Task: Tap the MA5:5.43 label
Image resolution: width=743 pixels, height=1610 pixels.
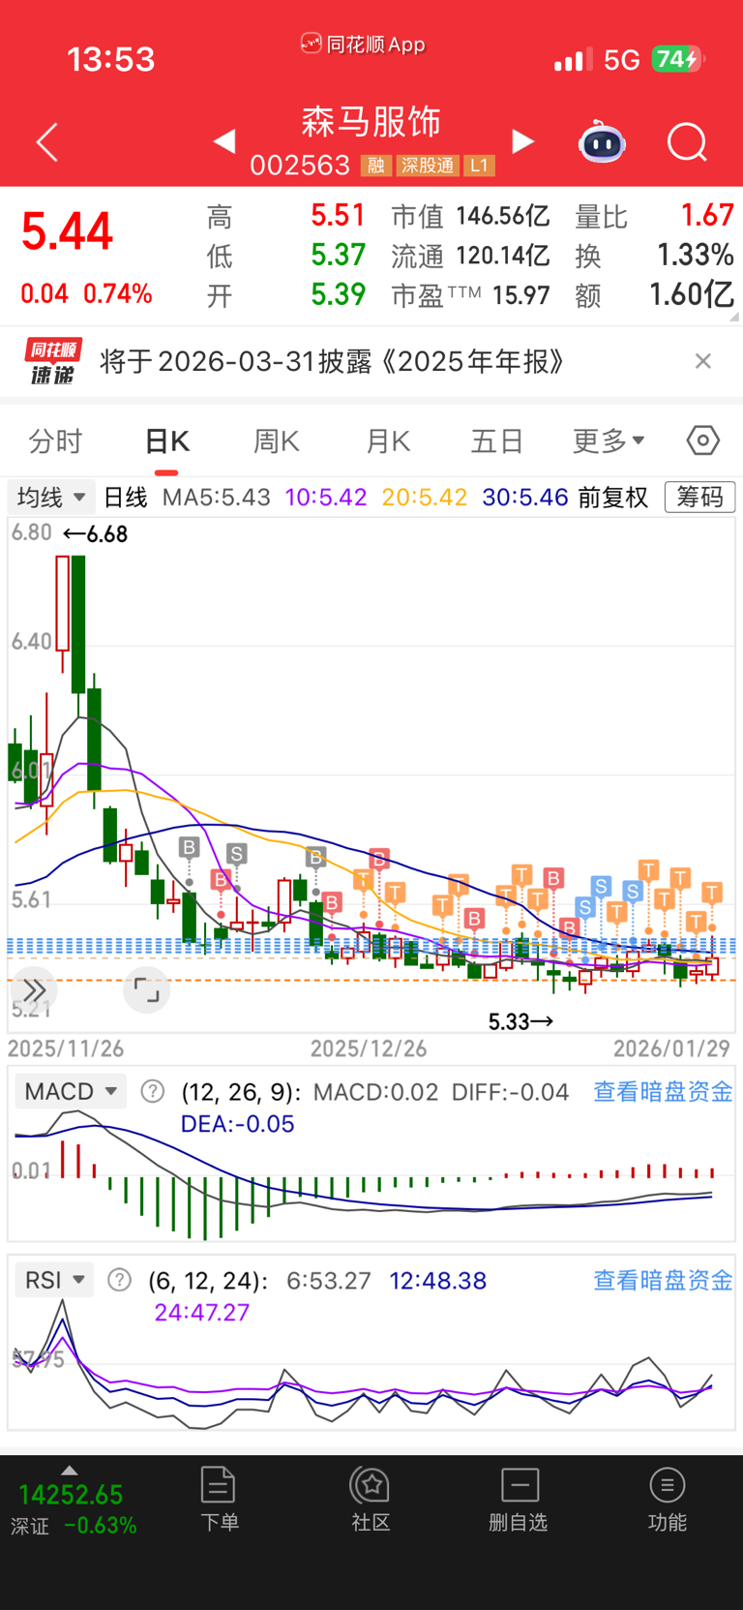Action: [216, 498]
